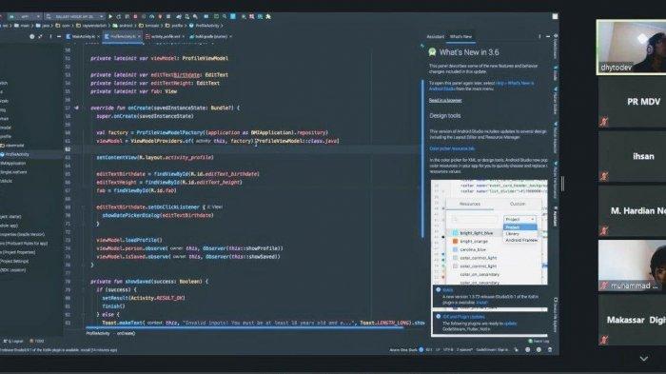Click the 'UTF-8' encoding status entry
The image size is (666, 374).
coord(448,350)
